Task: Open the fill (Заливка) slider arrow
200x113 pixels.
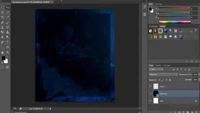Action: (199, 80)
